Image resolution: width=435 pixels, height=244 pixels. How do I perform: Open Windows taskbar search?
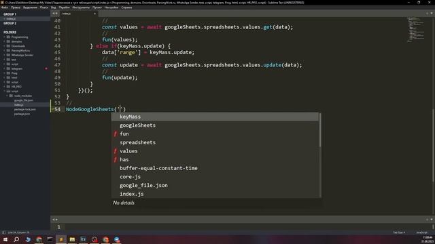pyautogui.click(x=16, y=239)
